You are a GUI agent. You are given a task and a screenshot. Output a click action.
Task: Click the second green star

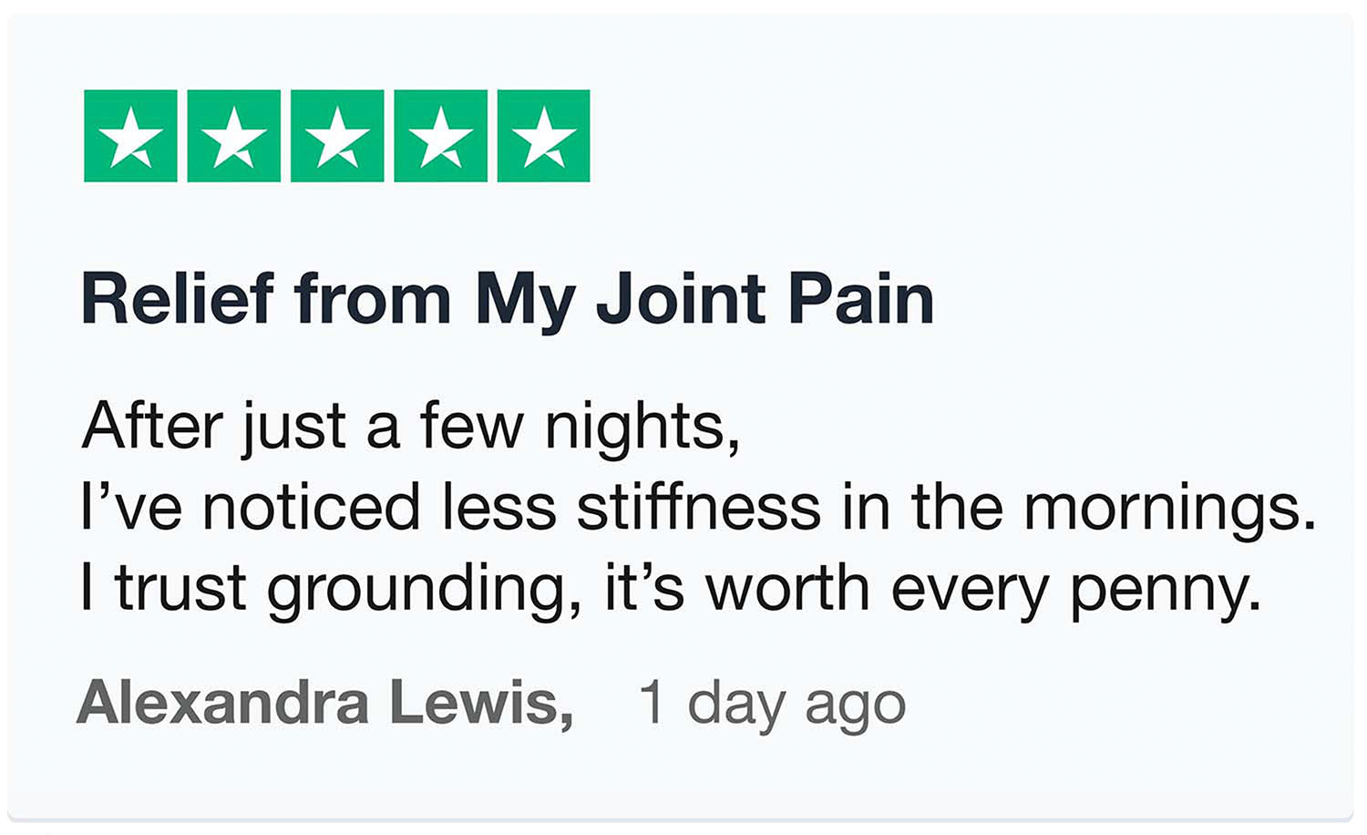point(233,136)
